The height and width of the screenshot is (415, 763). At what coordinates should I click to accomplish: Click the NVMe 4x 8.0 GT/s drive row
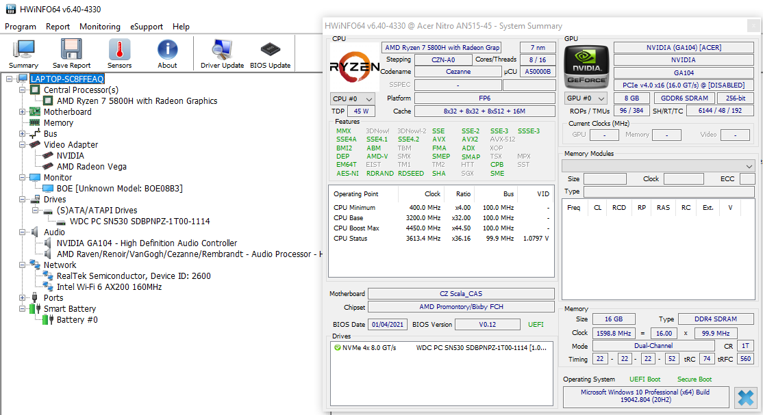click(x=441, y=348)
